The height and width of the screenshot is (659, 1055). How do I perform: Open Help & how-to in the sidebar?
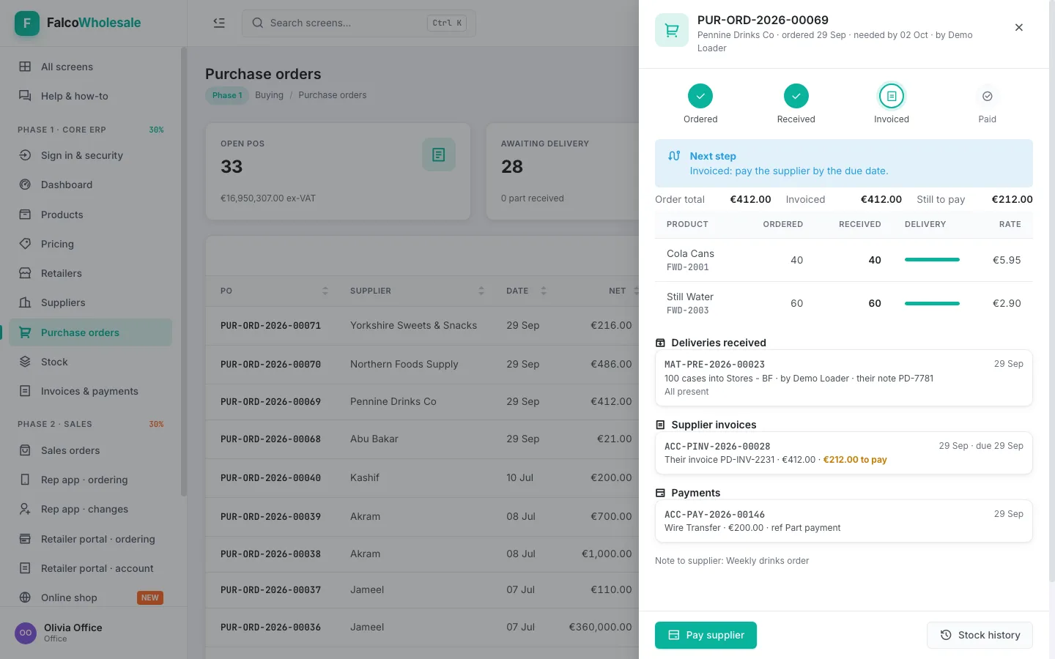[x=91, y=96]
